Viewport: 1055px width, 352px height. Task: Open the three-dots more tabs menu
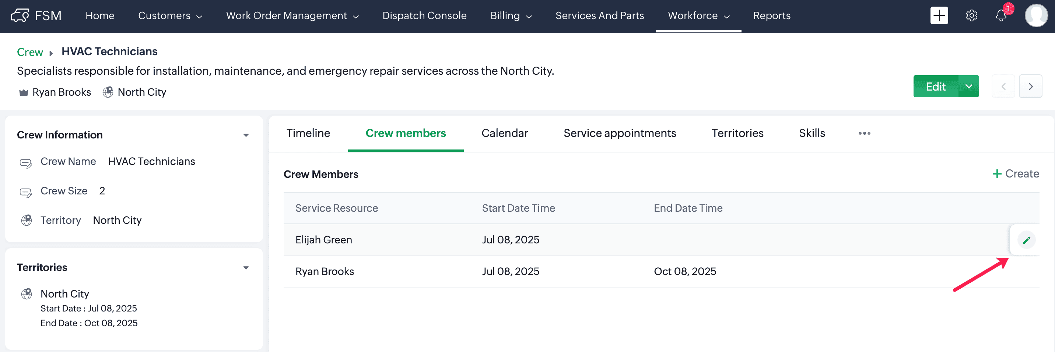(864, 133)
